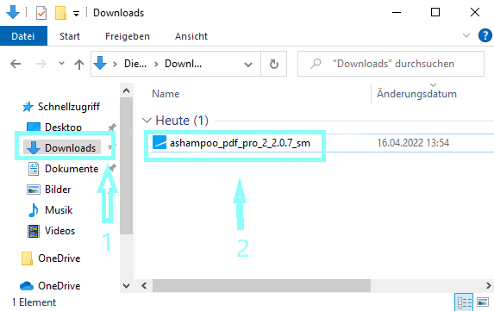Go forward with the right arrow
Screen dimensions: 494x311
click(41, 64)
